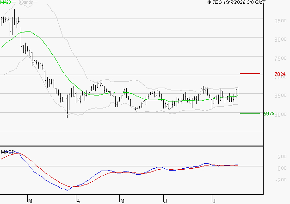Click the first M month label (March)
This screenshot has height=204, width=290.
[x=31, y=201]
